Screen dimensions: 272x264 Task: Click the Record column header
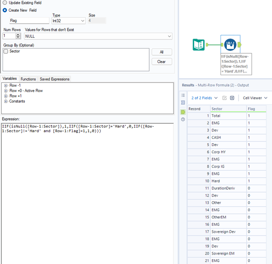tap(199, 109)
